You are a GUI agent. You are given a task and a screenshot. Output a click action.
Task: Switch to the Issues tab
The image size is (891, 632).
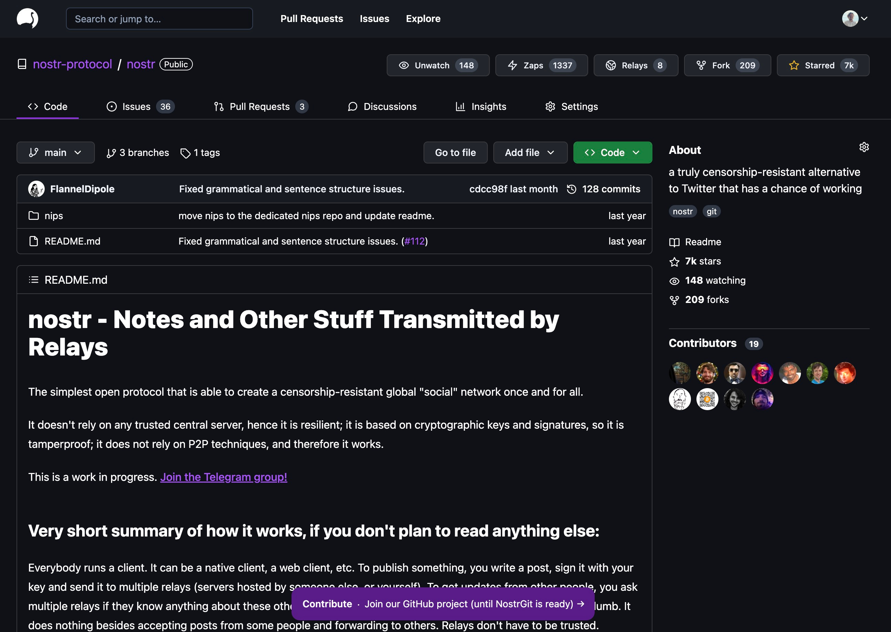click(136, 106)
